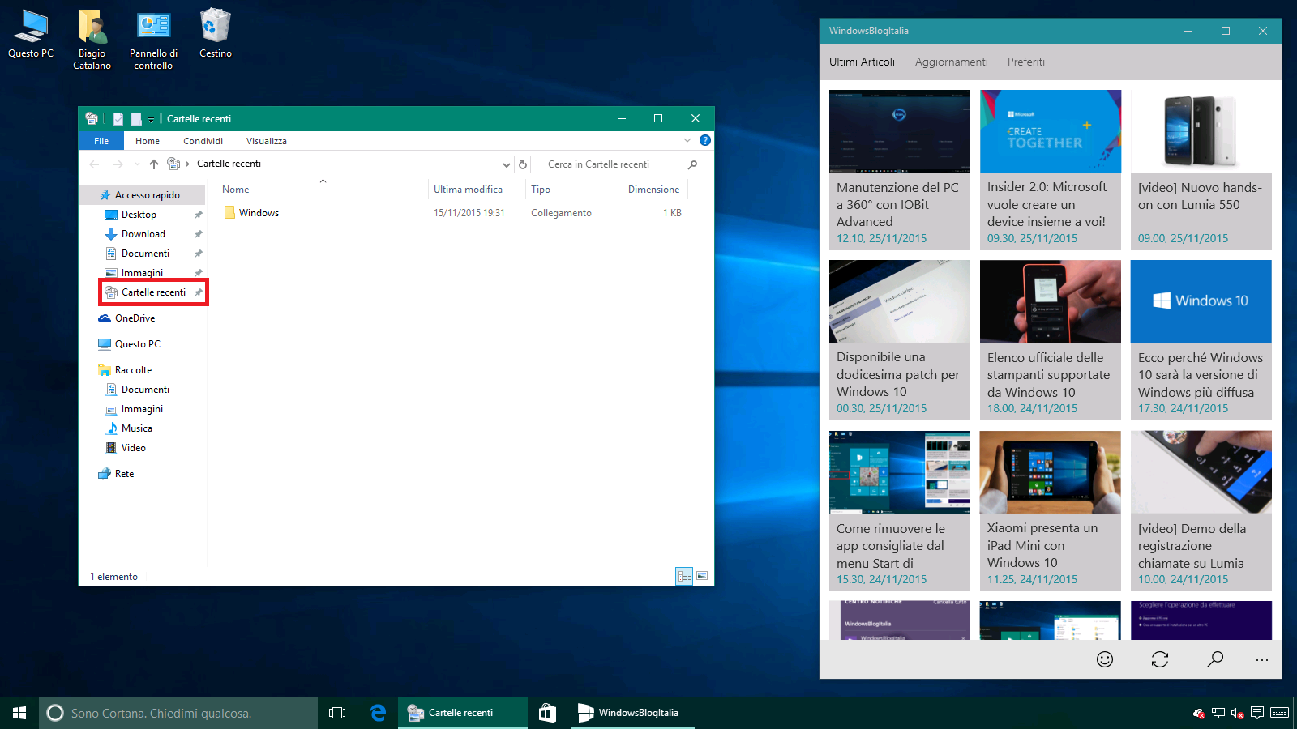This screenshot has width=1297, height=729.
Task: Refresh articles in WindowsBlogItalia app
Action: (x=1160, y=659)
